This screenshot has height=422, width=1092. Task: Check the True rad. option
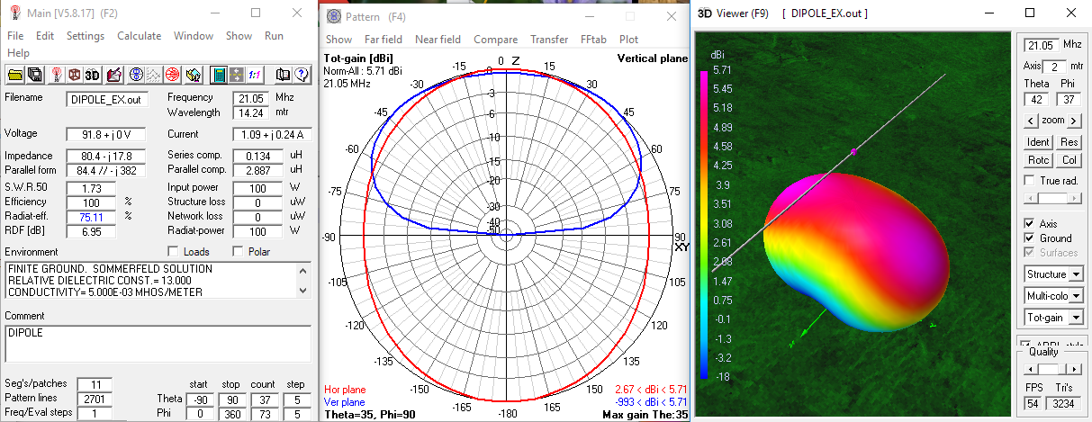point(1030,181)
